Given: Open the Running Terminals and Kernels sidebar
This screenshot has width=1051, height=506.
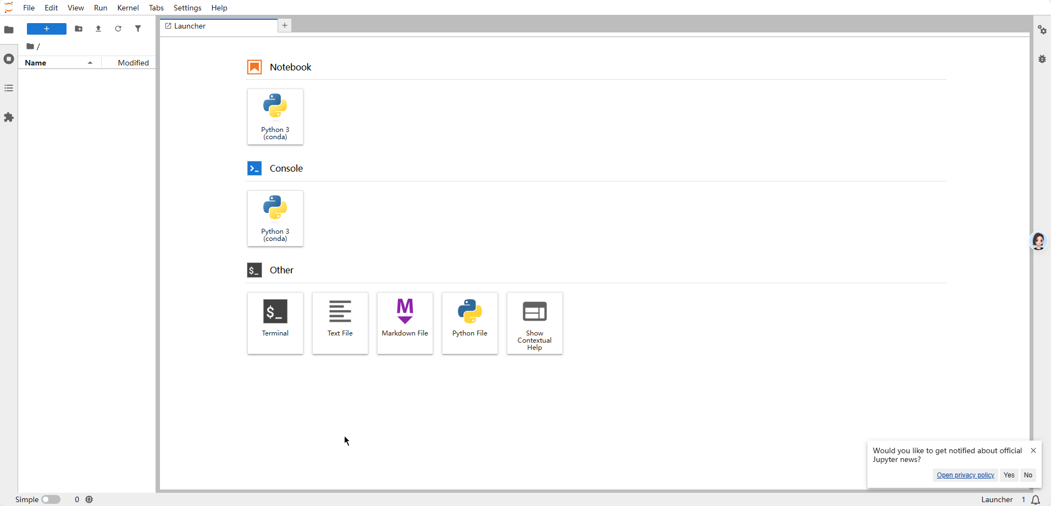Looking at the screenshot, I should [x=9, y=59].
